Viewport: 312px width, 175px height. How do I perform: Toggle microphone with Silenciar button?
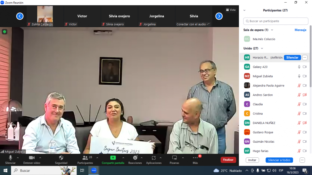[x=10, y=158]
